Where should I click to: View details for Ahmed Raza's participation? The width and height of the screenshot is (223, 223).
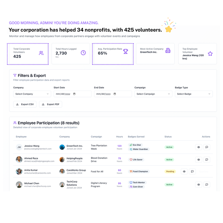[x=198, y=159]
